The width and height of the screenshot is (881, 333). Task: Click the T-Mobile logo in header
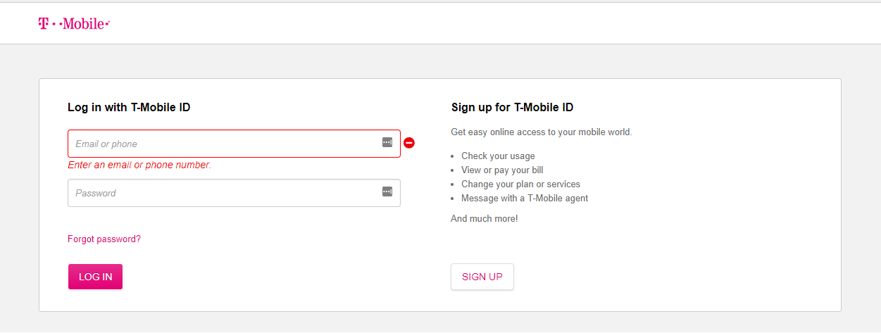tap(74, 24)
